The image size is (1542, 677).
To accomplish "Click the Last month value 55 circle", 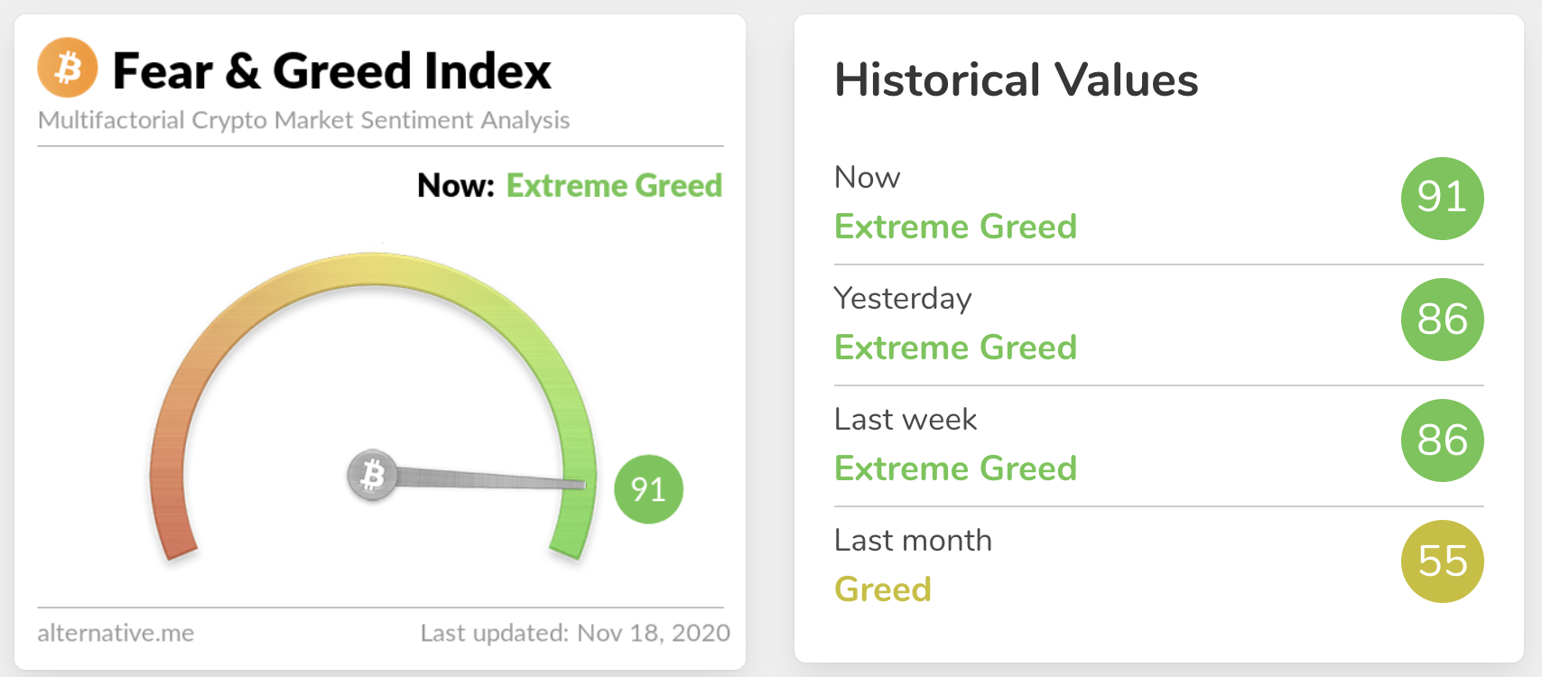I will (x=1442, y=561).
